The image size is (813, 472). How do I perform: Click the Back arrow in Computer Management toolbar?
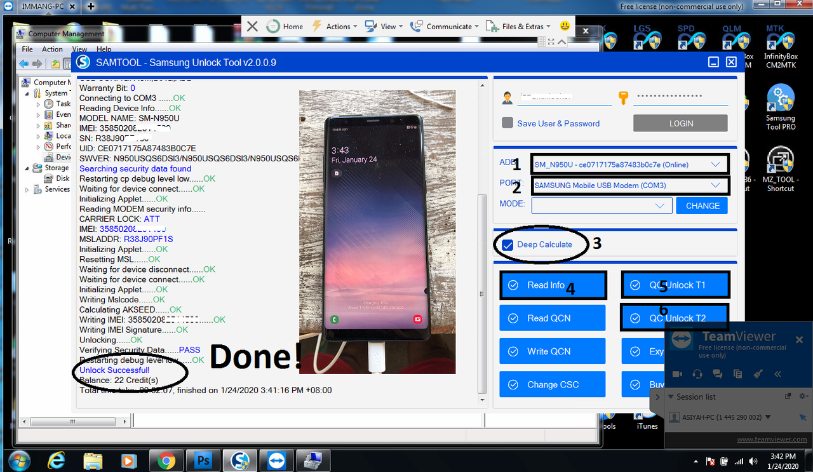point(24,64)
